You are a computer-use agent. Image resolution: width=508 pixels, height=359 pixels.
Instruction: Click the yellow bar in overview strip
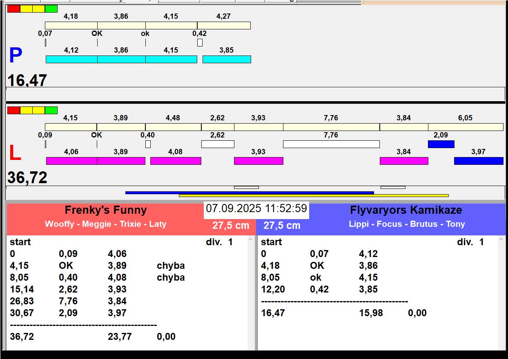[314, 196]
